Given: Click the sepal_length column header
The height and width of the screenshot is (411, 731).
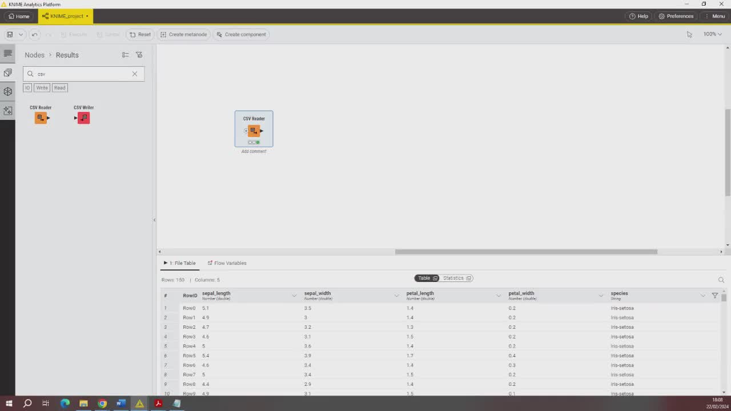Looking at the screenshot, I should click(216, 293).
